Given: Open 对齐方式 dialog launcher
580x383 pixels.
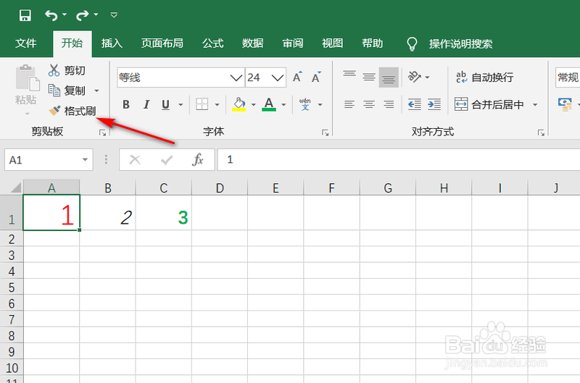Looking at the screenshot, I should (x=541, y=133).
